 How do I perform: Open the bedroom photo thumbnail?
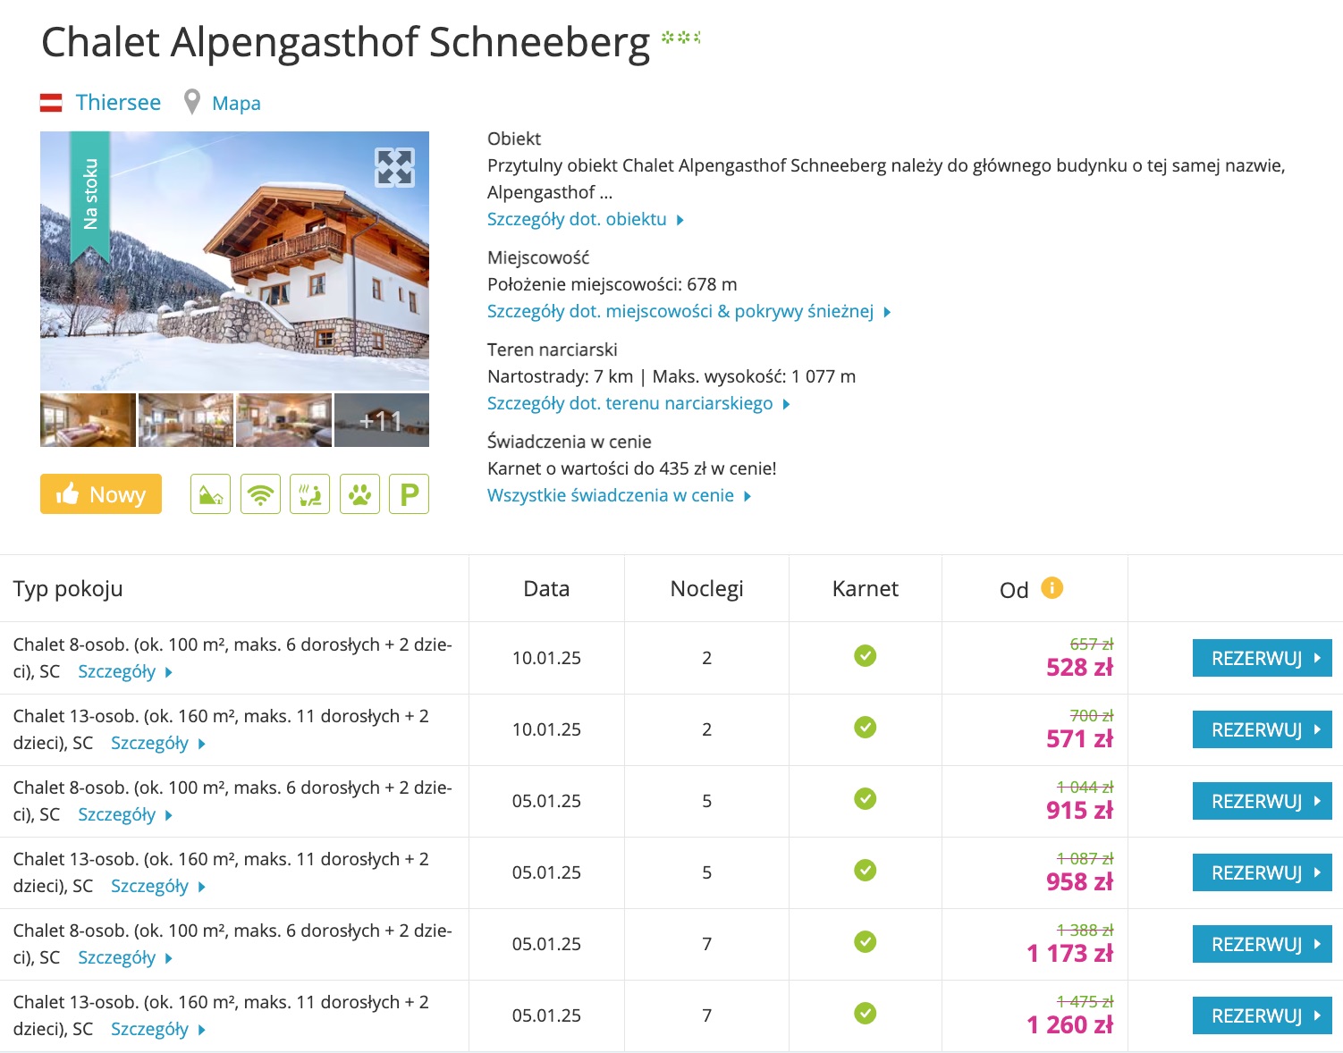click(88, 420)
